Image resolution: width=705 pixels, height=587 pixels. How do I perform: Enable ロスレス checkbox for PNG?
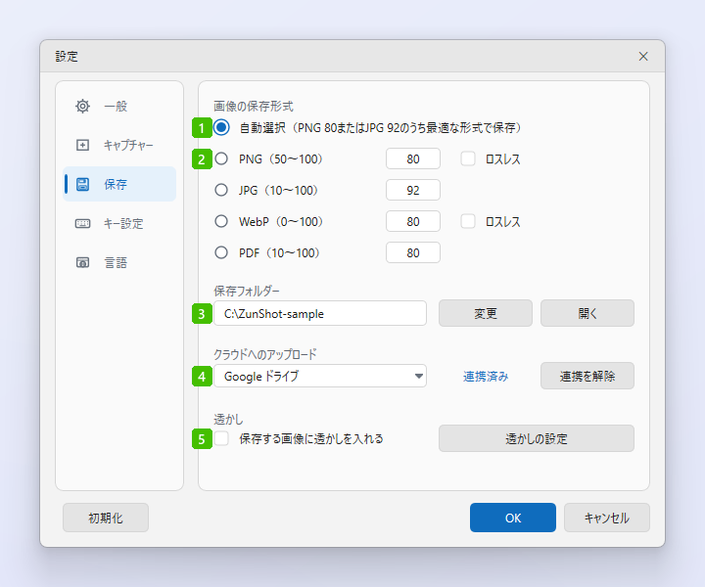tap(468, 158)
